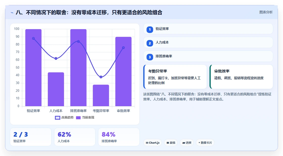
Task: Select the Chart.js tag chip
Action: click(153, 143)
